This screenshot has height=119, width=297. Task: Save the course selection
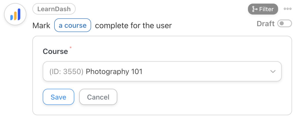[59, 97]
